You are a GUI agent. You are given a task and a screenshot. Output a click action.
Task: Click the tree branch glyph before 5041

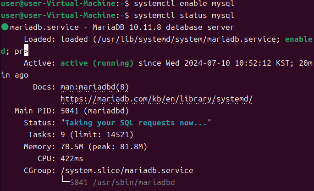(x=66, y=179)
